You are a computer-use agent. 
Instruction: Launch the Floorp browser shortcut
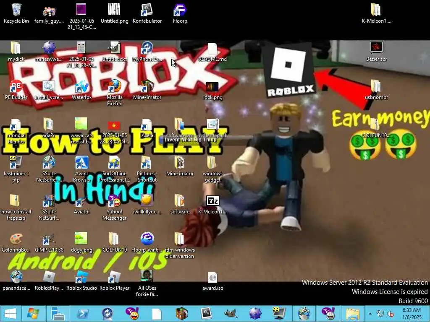180,13
